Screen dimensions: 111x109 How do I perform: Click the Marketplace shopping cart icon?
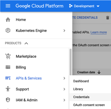point(8,56)
